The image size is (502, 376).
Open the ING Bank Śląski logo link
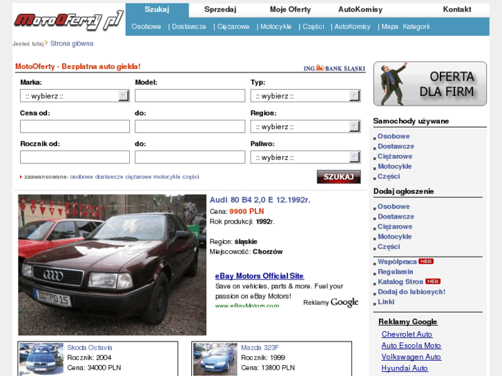(334, 68)
